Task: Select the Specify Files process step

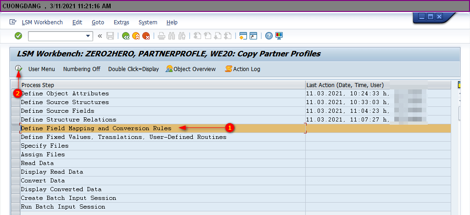Action: pyautogui.click(x=45, y=146)
